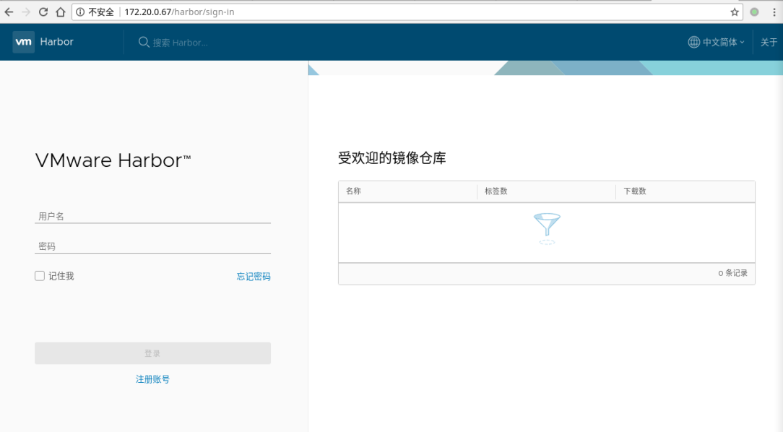Sort by the 标签数 column header
Screen dimensions: 783x432
point(496,191)
